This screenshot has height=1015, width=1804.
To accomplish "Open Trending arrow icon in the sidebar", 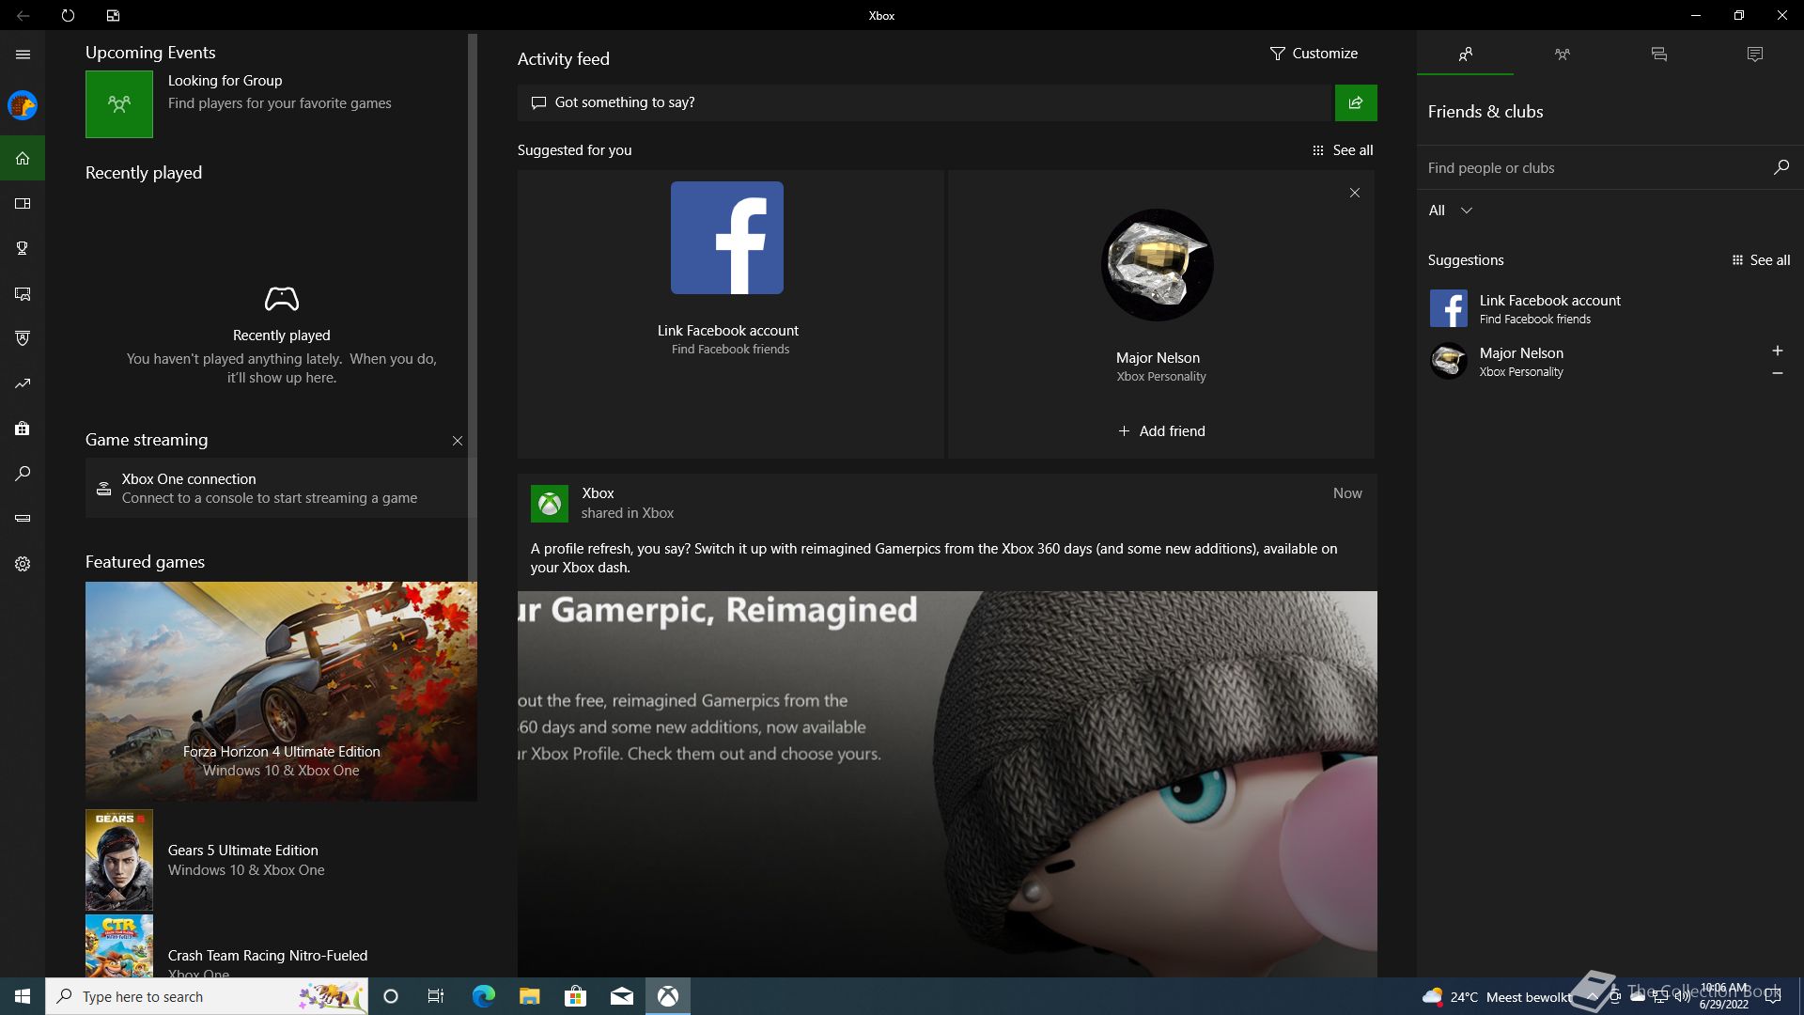I will tap(23, 383).
